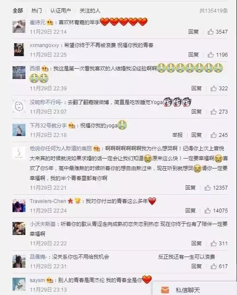Select the 认证用户 tab
This screenshot has width=237, height=295.
61,11
